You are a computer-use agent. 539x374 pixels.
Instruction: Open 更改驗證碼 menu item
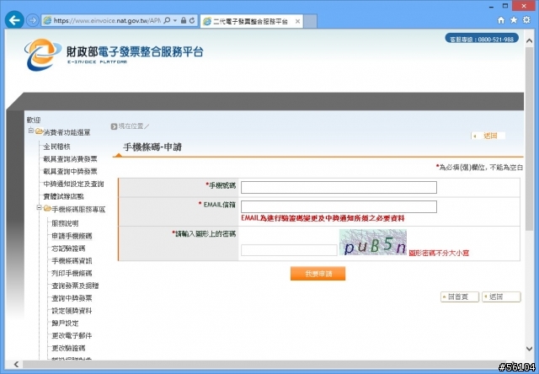coord(68,349)
